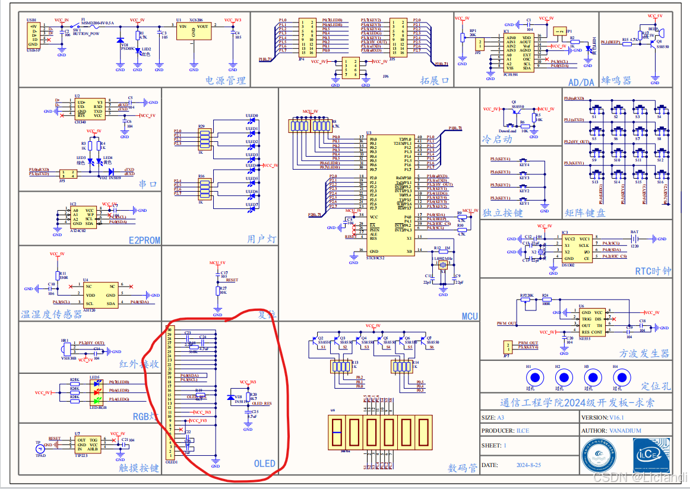Image resolution: width=690 pixels, height=489 pixels.
Task: Select the JP4 expansion header
Action: tap(307, 37)
